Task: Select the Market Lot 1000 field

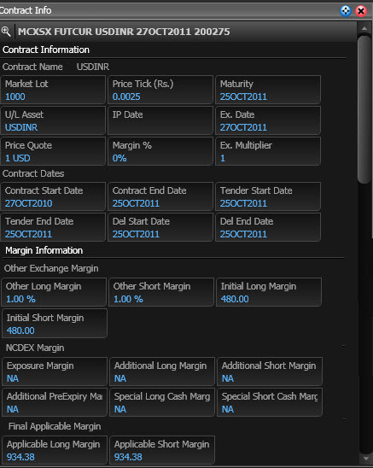Action: tap(53, 90)
